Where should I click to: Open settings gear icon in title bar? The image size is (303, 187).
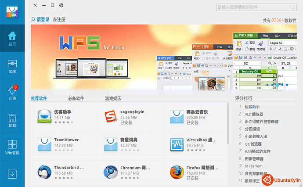61,5
